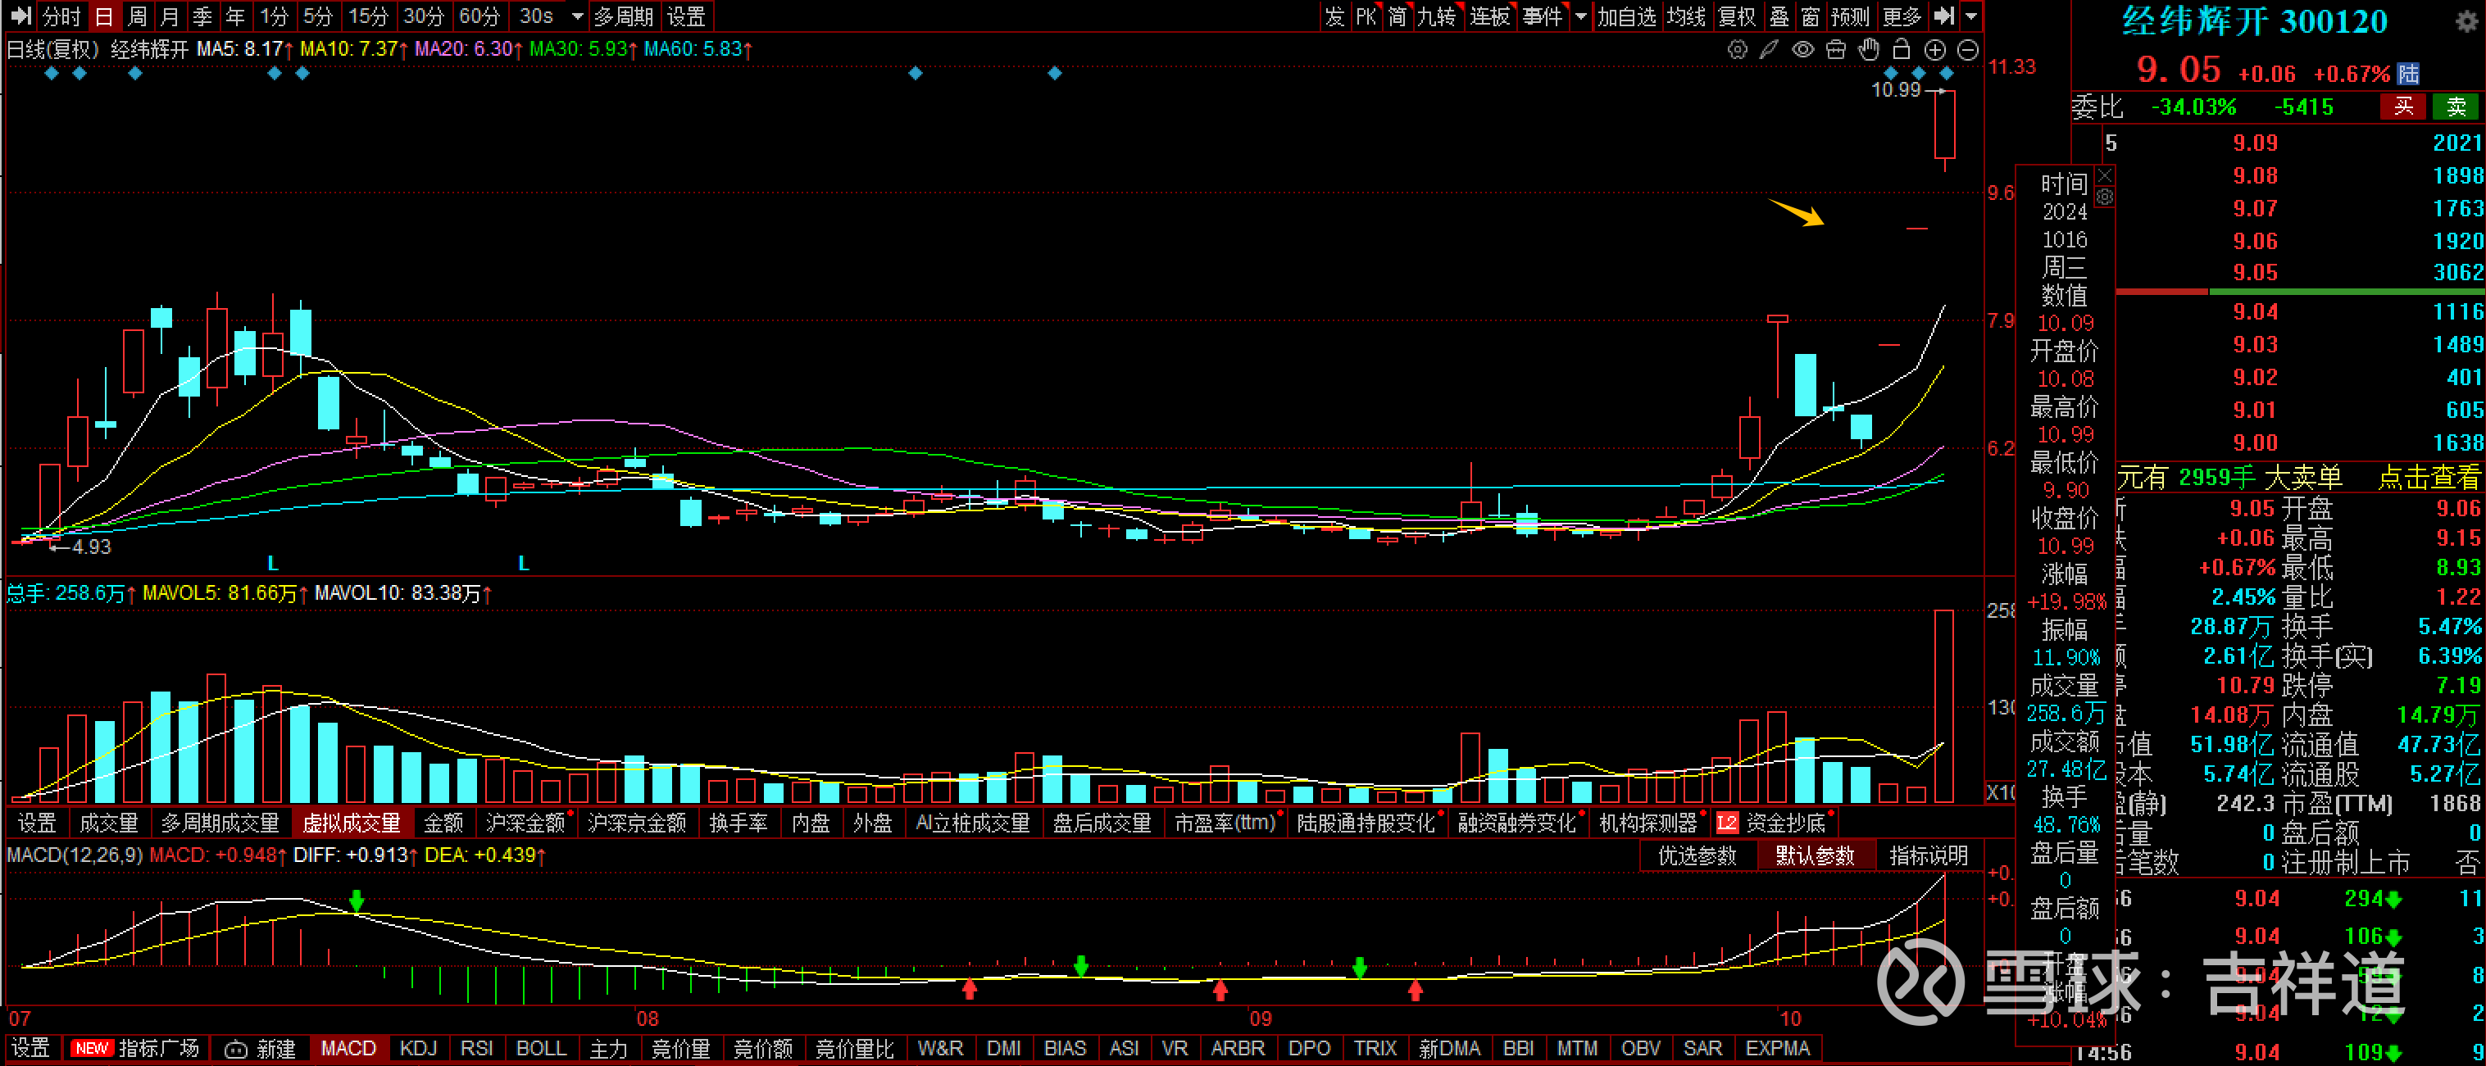
Task: Switch to 60分 minute chart
Action: (479, 16)
